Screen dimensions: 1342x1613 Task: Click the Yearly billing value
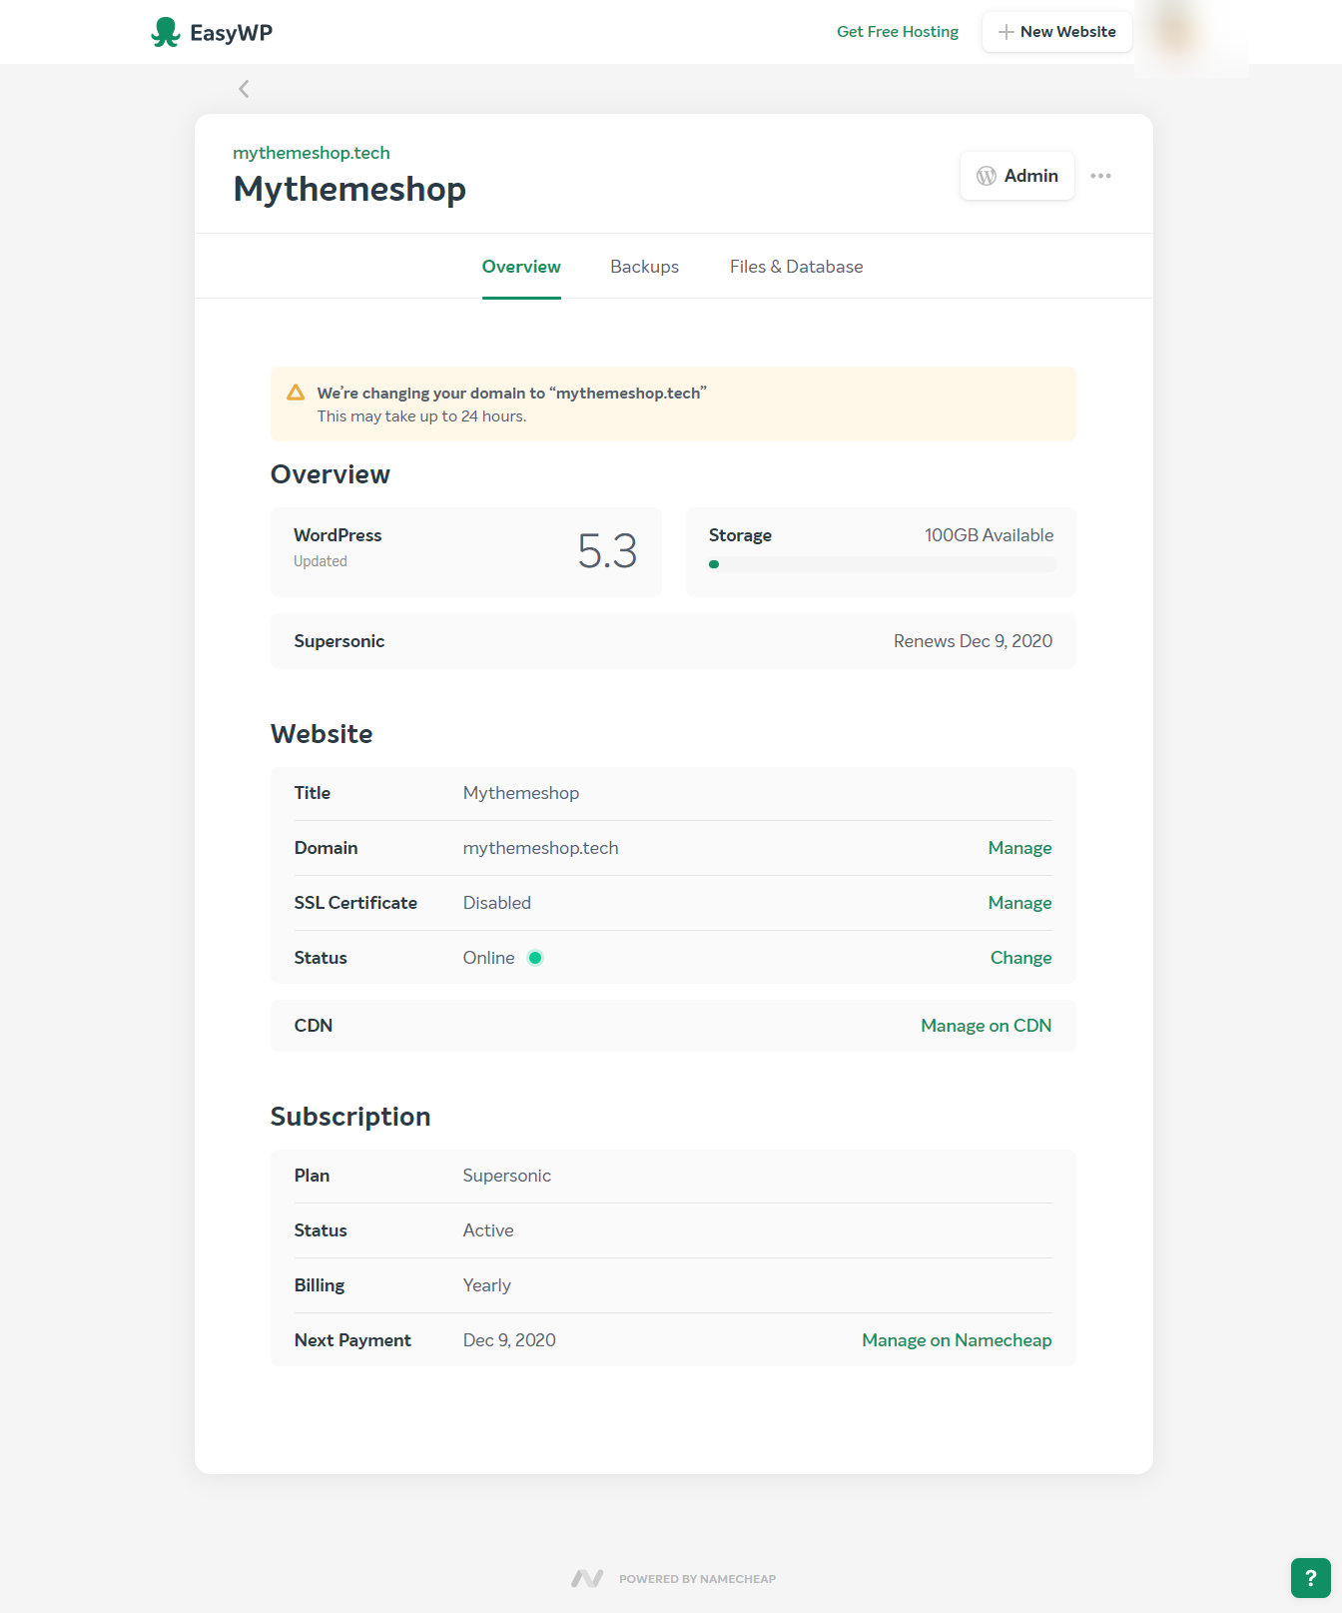[487, 1285]
